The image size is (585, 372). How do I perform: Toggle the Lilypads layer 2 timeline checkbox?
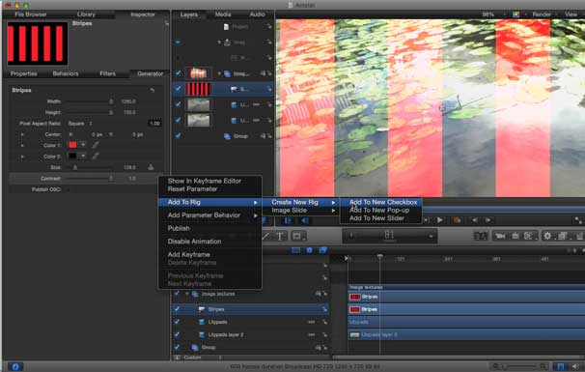(x=177, y=334)
